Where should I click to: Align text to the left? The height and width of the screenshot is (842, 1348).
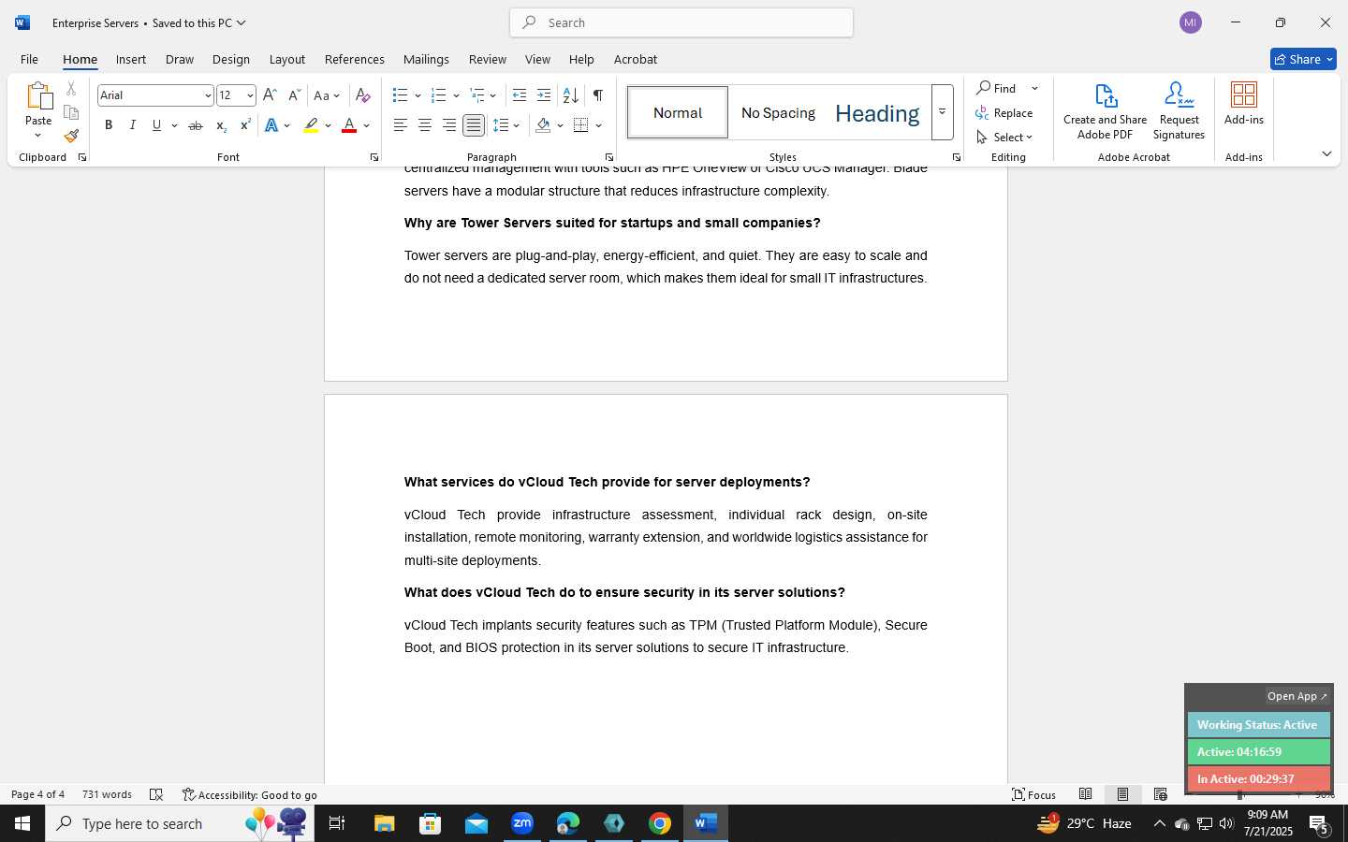tap(400, 125)
